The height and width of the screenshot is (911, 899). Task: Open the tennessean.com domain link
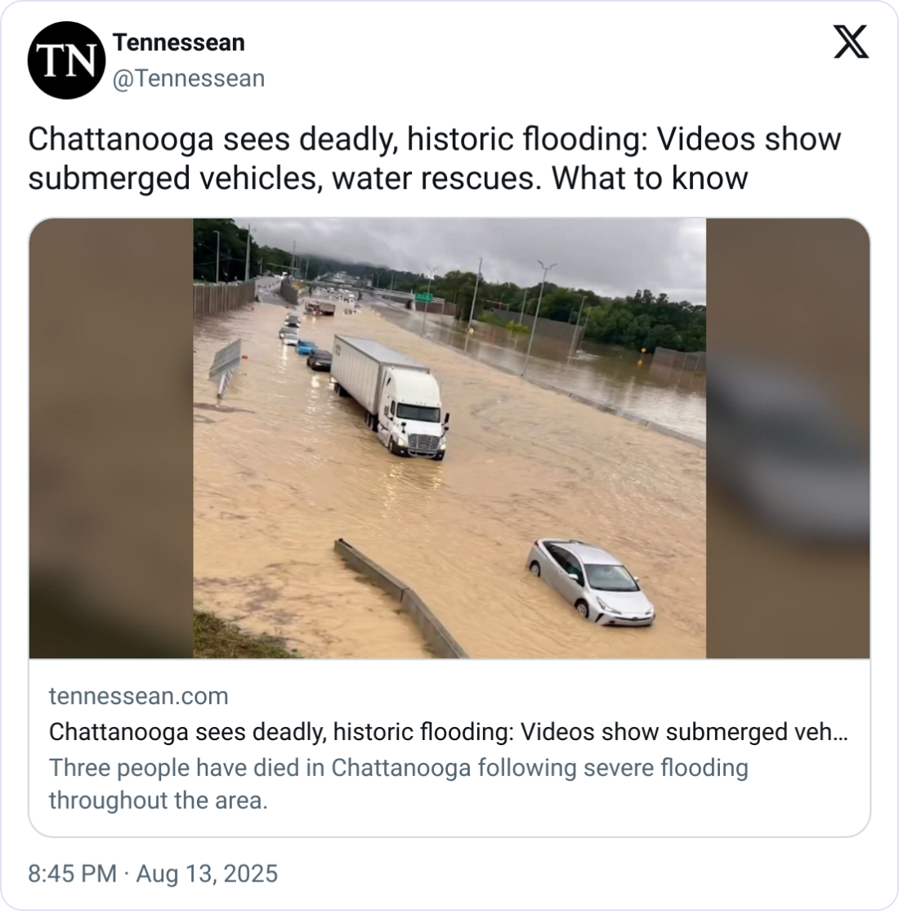[x=139, y=695]
